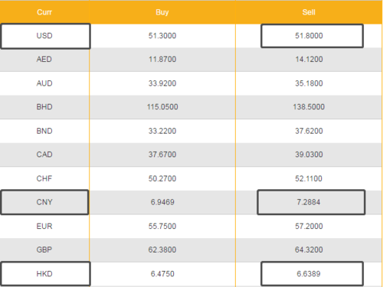Select the AUD currency cell

44,83
